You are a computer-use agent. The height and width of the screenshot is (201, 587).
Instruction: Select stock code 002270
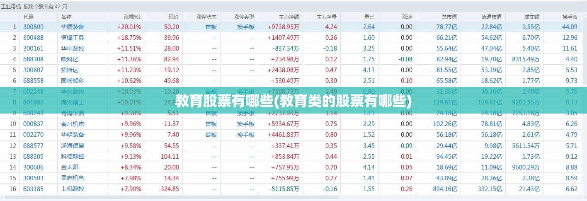coord(33,134)
